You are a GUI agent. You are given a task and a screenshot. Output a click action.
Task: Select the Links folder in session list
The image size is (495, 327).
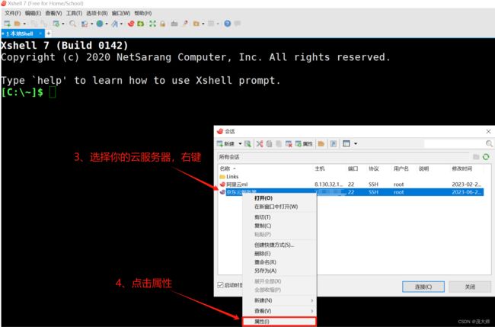(229, 177)
